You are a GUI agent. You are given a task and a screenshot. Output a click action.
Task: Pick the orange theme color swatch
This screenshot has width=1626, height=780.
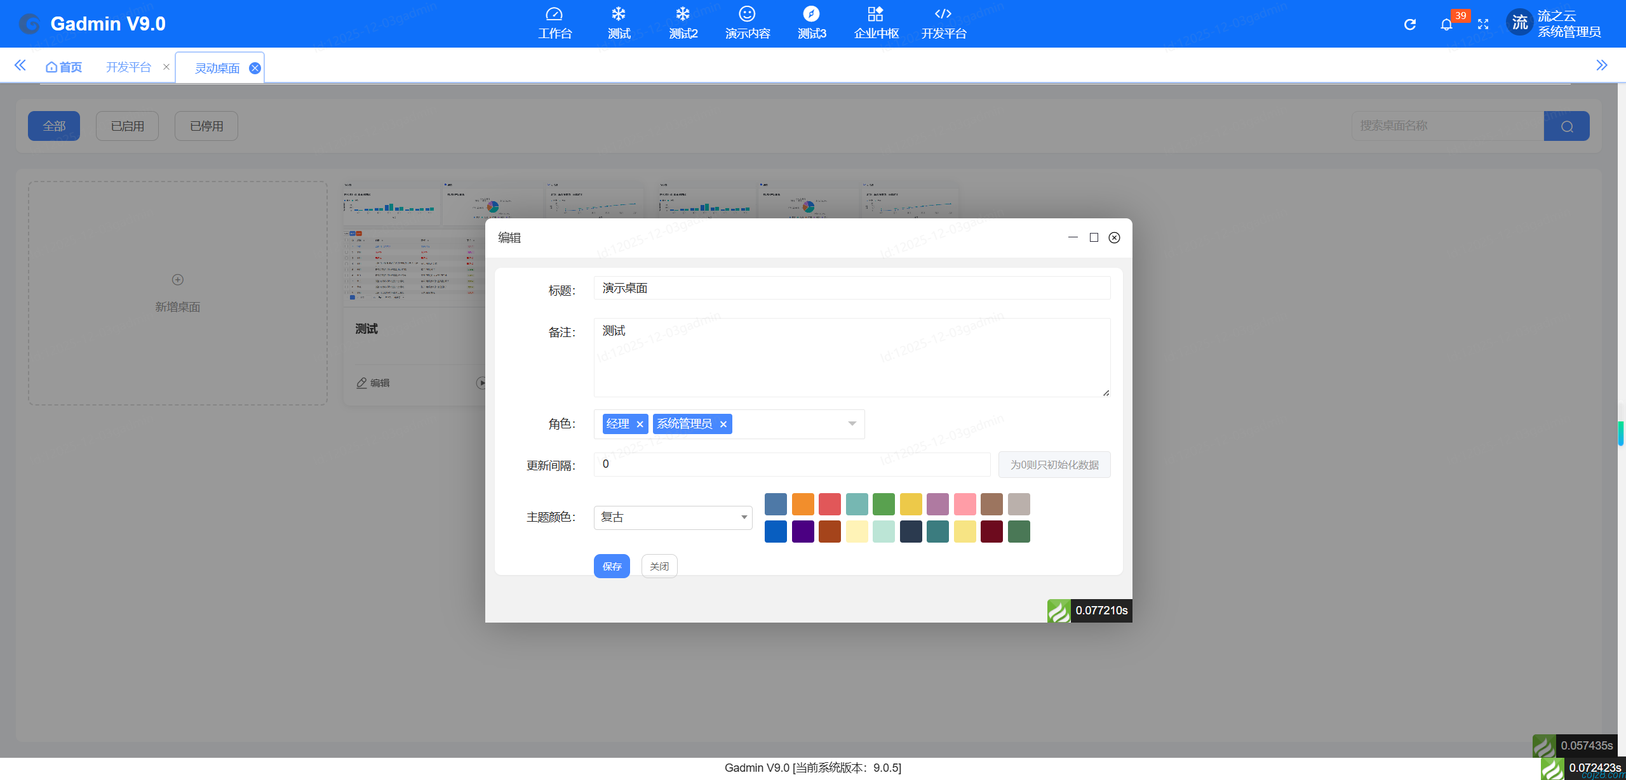[x=802, y=504]
